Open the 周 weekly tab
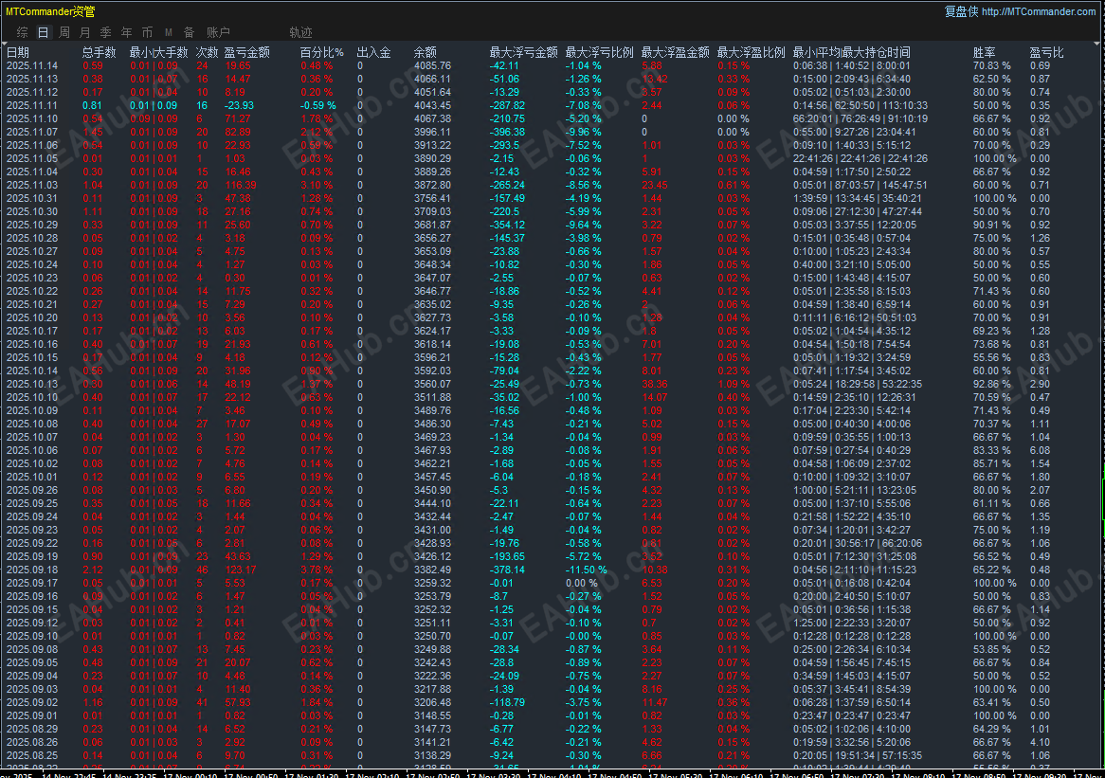This screenshot has width=1105, height=778. coord(64,32)
